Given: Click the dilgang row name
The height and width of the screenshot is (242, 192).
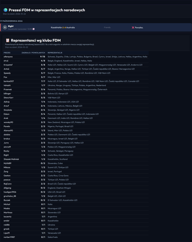Looking at the screenshot, I should click(x=7, y=188).
